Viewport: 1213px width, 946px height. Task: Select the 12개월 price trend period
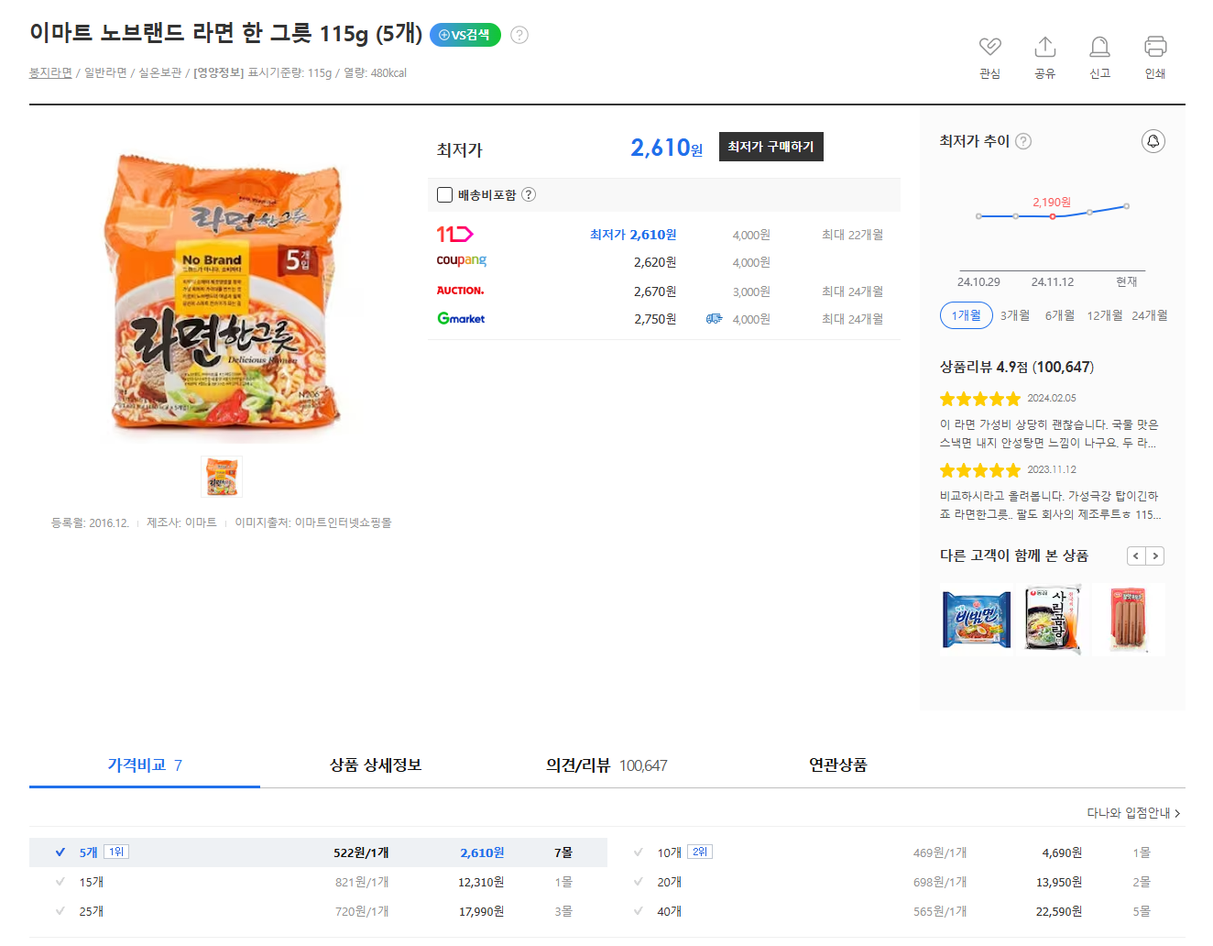pyautogui.click(x=1105, y=315)
